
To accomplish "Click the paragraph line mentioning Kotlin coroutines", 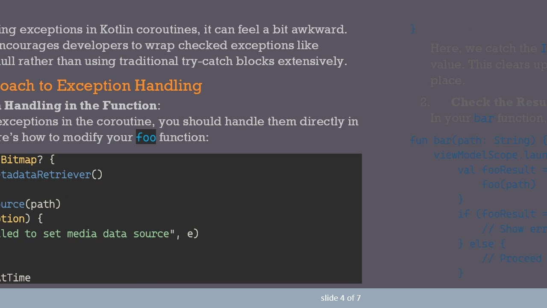I will (x=173, y=30).
